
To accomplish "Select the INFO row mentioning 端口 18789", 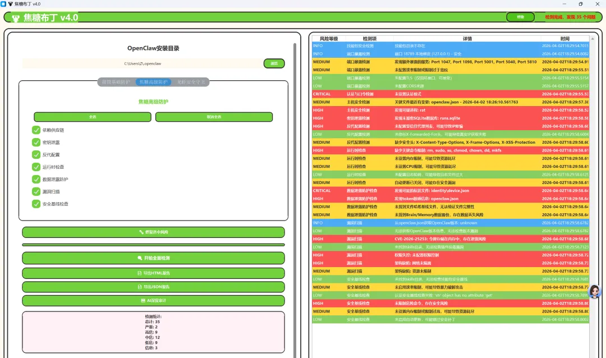I will [x=451, y=54].
